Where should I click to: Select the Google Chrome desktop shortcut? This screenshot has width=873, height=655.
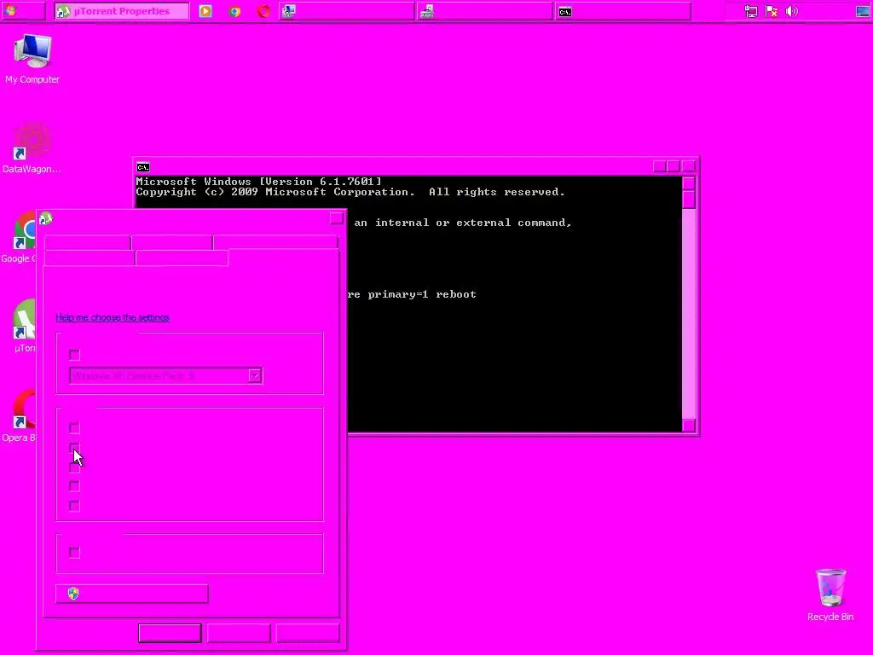click(x=19, y=237)
